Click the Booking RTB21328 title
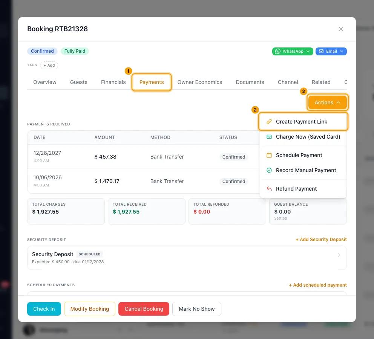 click(57, 29)
